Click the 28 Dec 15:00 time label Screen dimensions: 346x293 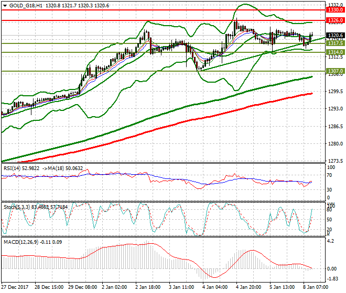tap(49, 287)
